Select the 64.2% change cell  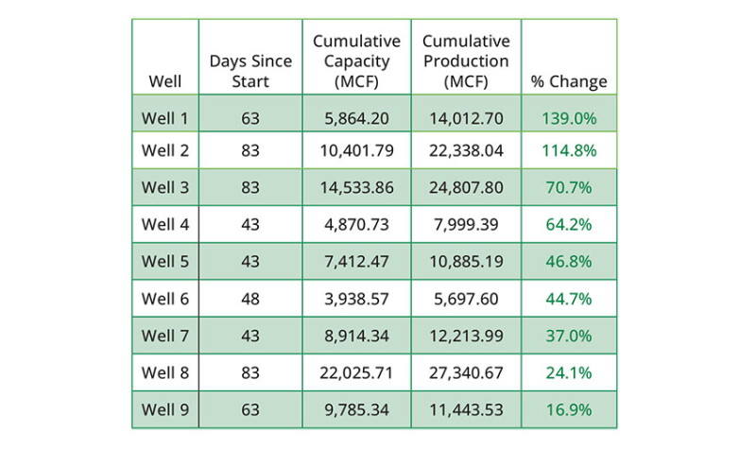(569, 224)
